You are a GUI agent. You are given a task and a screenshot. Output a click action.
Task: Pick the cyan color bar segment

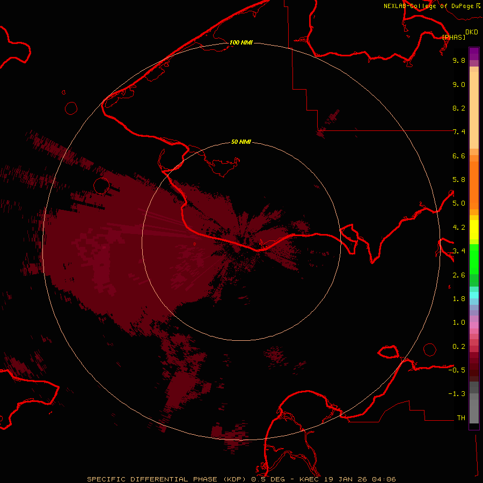click(474, 295)
